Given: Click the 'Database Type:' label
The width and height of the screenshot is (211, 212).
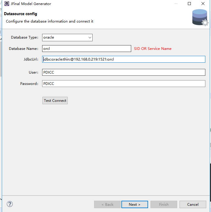Looking at the screenshot, I should (x=25, y=37).
